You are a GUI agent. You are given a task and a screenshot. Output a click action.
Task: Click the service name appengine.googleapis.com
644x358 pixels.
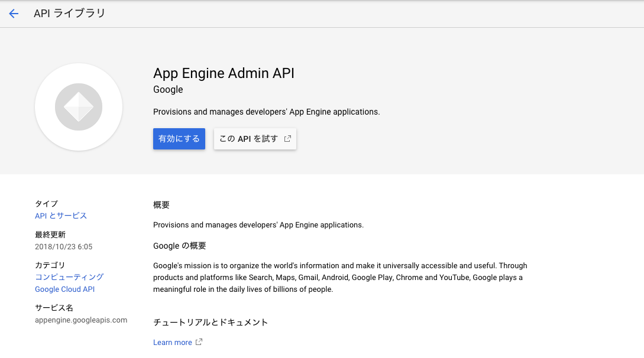[x=80, y=320]
